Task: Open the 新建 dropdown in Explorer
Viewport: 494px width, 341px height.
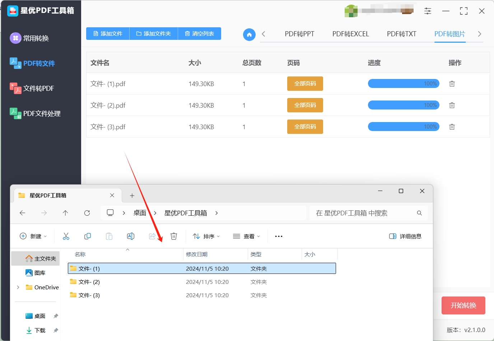Action: click(33, 236)
